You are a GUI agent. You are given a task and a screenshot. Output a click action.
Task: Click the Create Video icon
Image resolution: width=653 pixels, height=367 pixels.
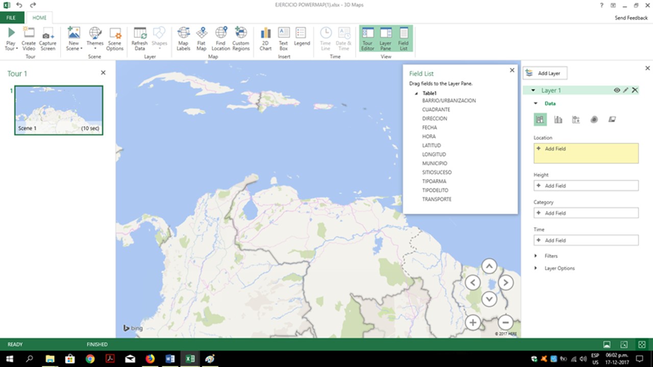(x=29, y=39)
